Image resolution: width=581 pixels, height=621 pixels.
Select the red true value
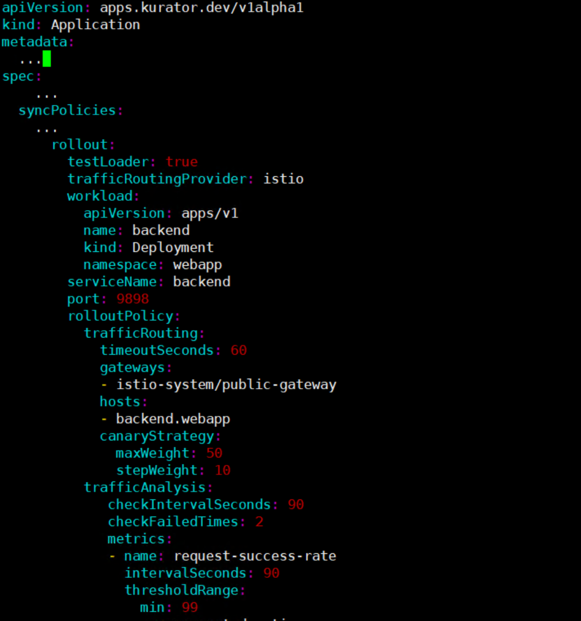pos(181,162)
